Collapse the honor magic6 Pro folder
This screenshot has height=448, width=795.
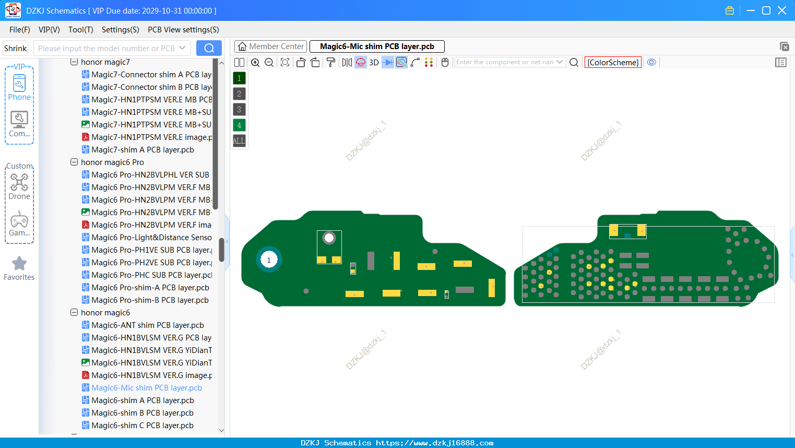click(x=74, y=162)
